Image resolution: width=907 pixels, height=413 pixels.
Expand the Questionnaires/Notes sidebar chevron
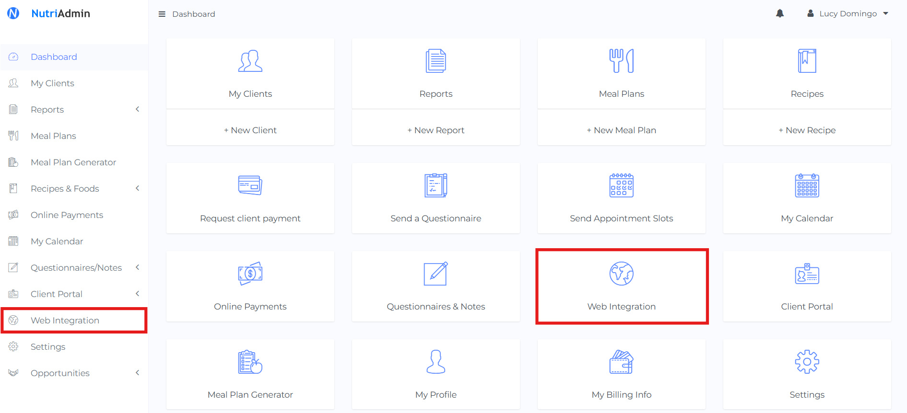tap(138, 267)
